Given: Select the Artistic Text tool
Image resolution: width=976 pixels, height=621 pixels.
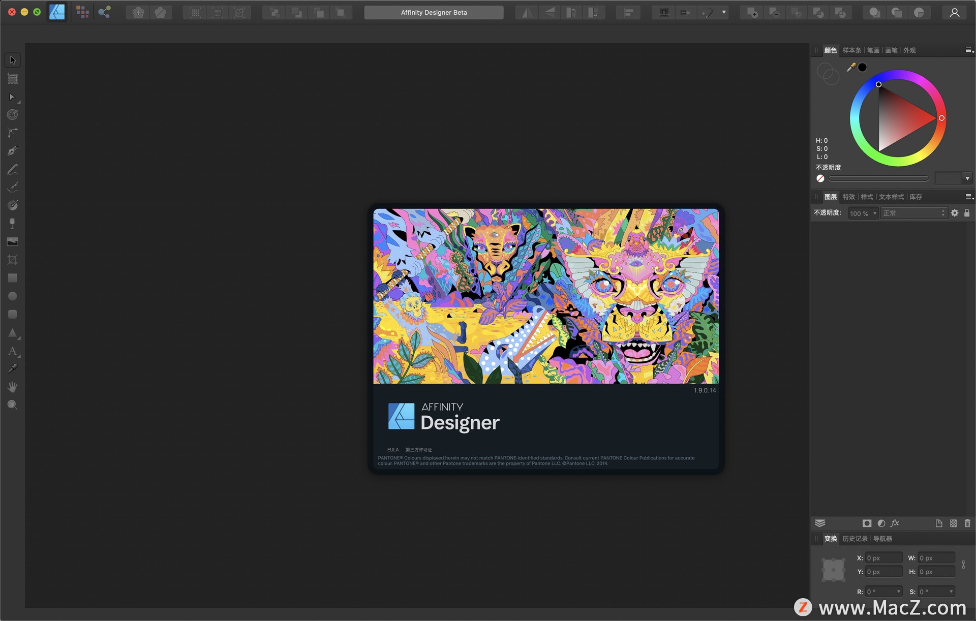Looking at the screenshot, I should pos(13,351).
